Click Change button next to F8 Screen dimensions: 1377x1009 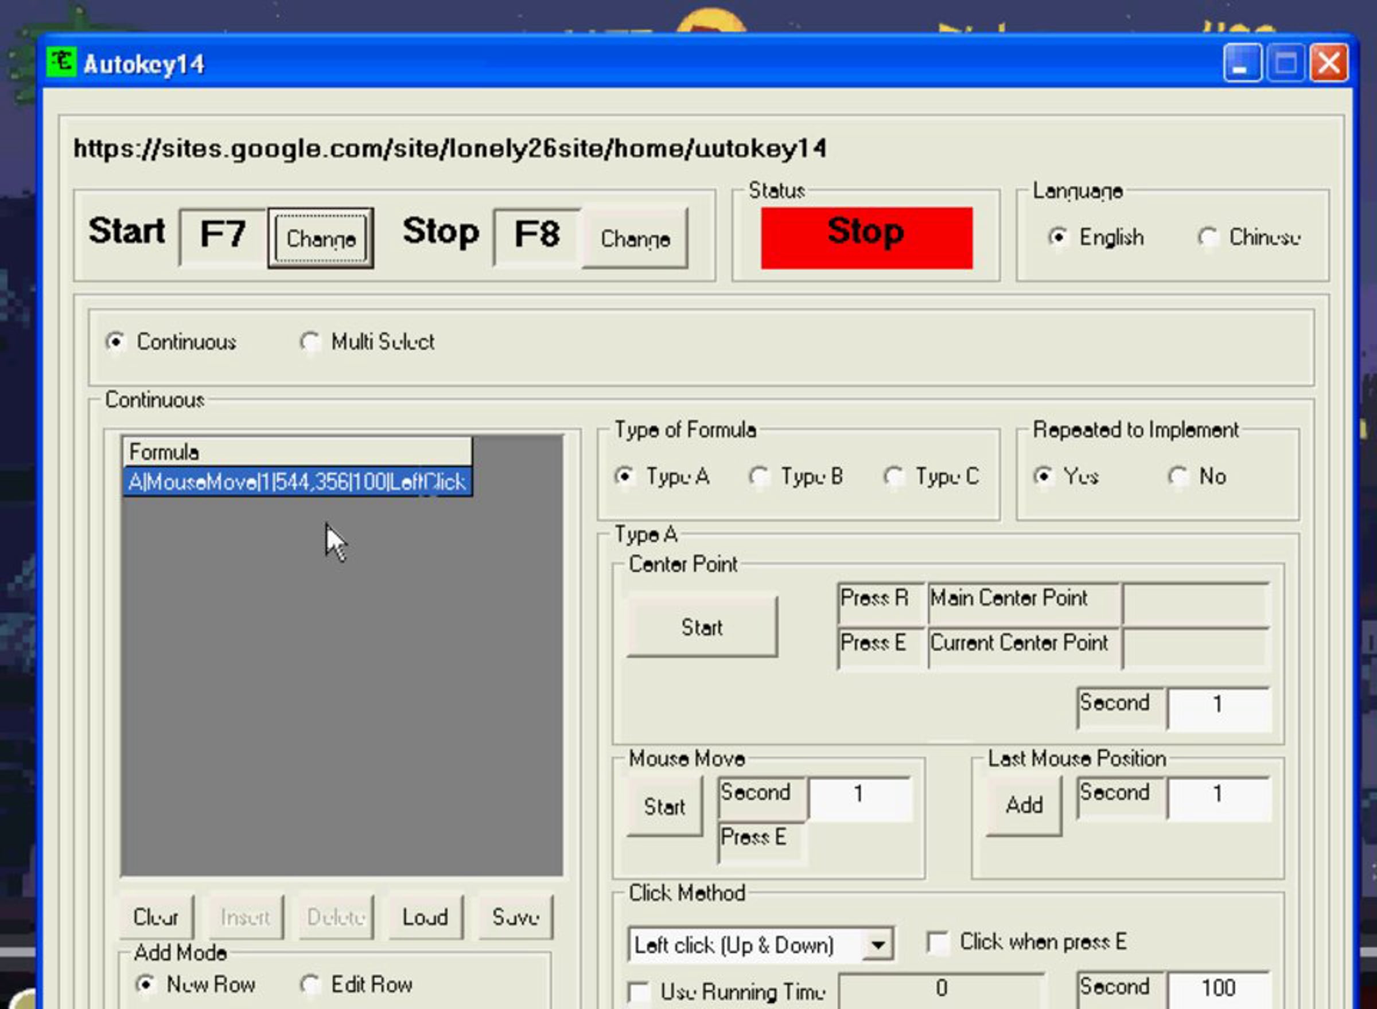click(x=635, y=238)
